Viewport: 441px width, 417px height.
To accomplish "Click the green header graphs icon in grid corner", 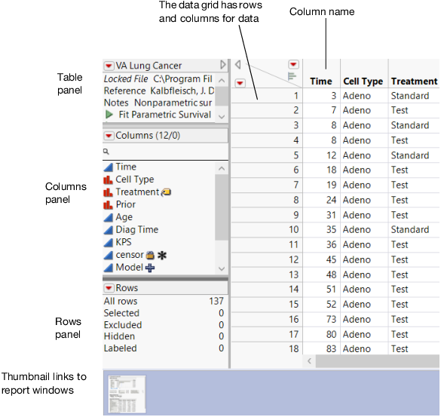I will pos(292,76).
